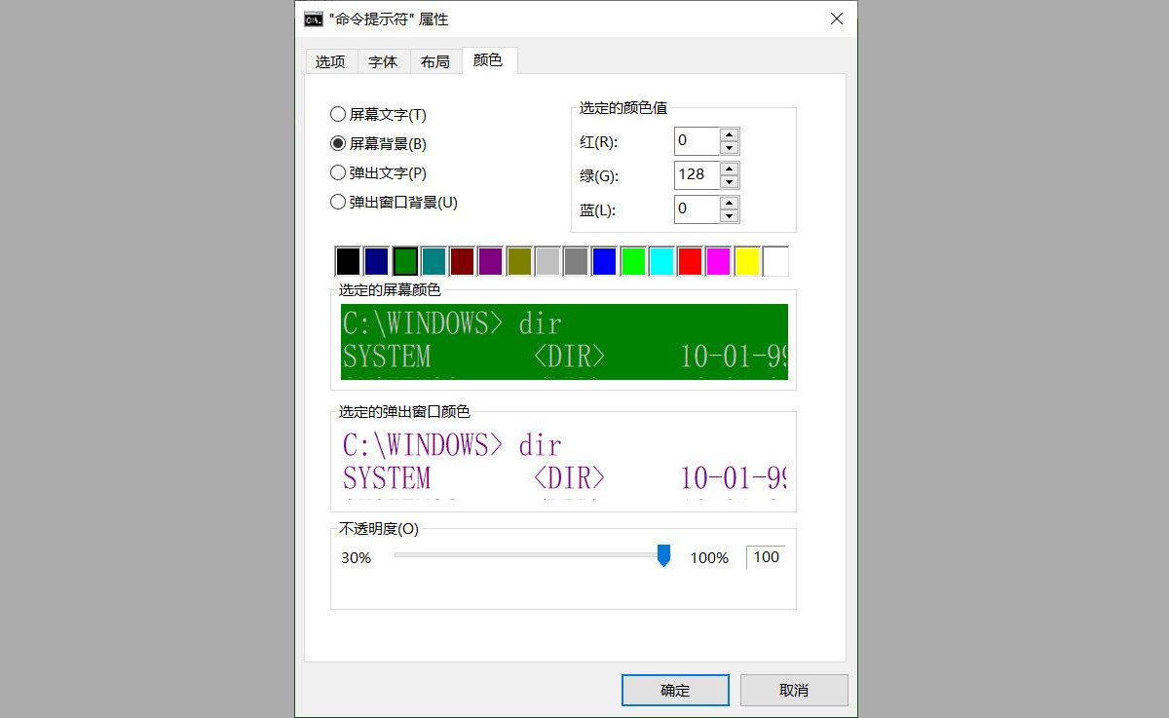The image size is (1169, 718).
Task: Increase the 红(R) value with the up arrow
Action: (731, 135)
